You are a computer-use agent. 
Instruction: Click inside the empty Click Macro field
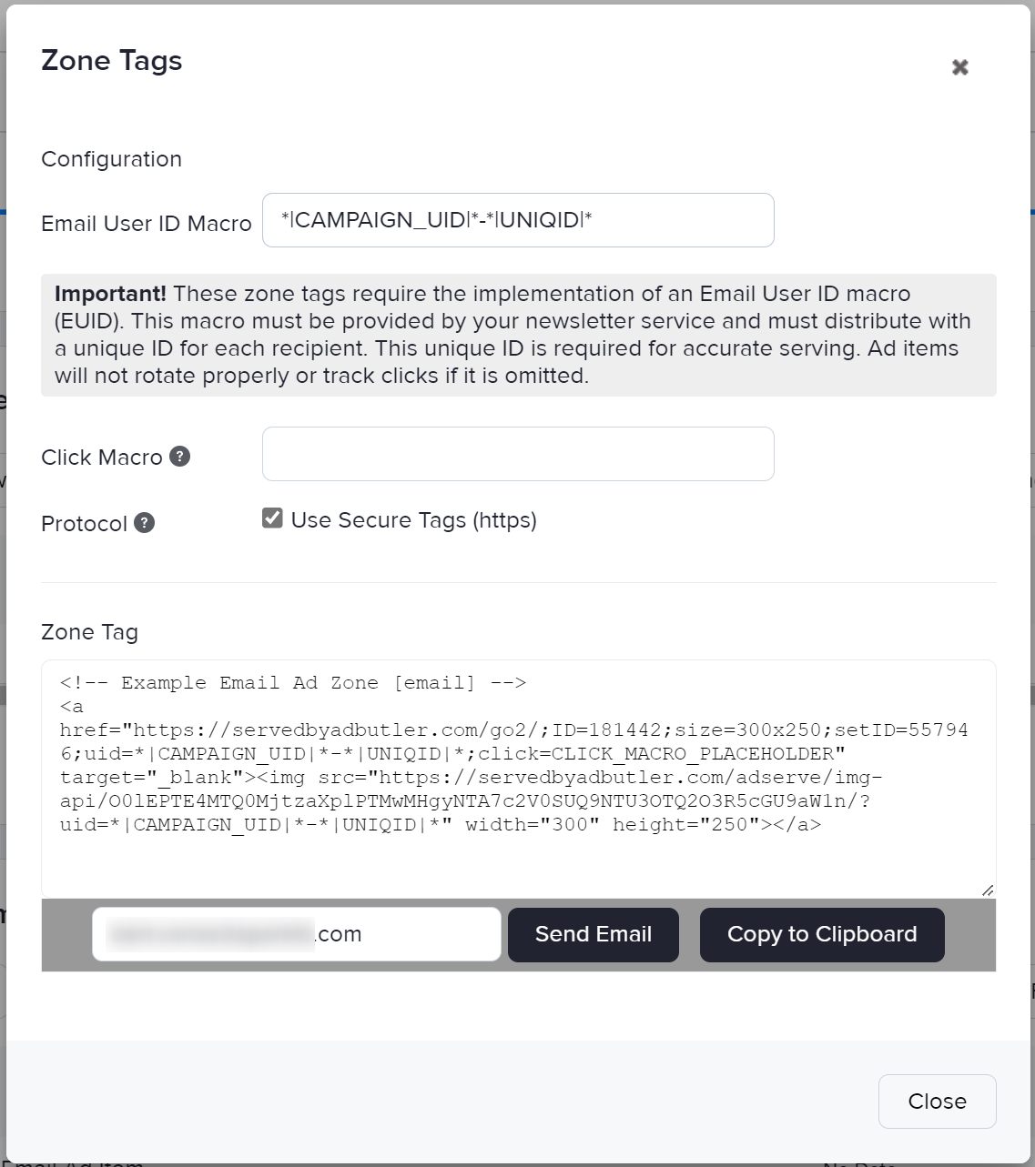coord(517,453)
